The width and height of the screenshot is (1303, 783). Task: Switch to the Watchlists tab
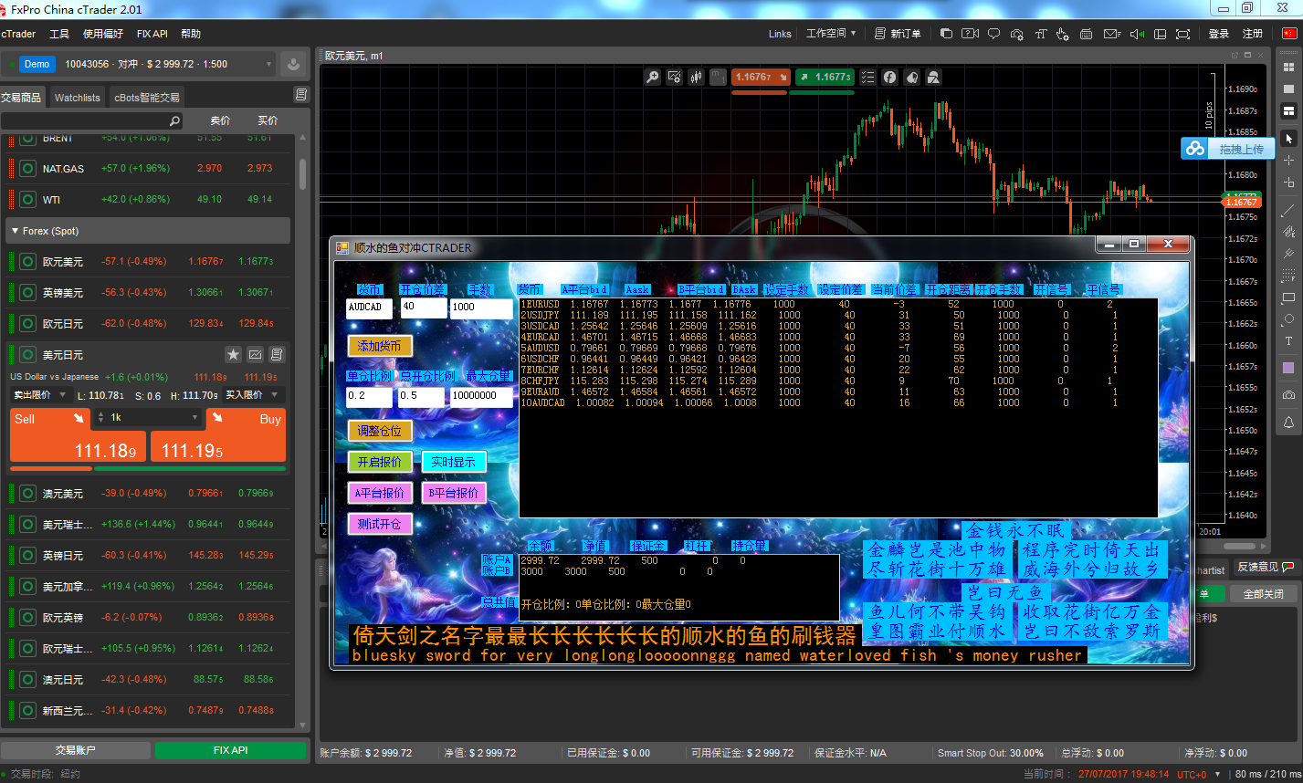pyautogui.click(x=78, y=97)
